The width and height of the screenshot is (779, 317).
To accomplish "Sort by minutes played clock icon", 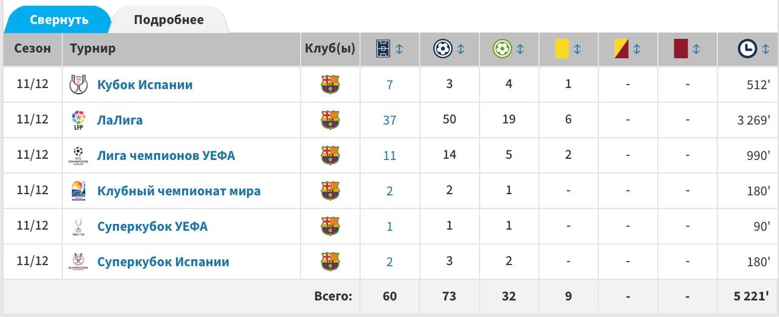I will [747, 49].
